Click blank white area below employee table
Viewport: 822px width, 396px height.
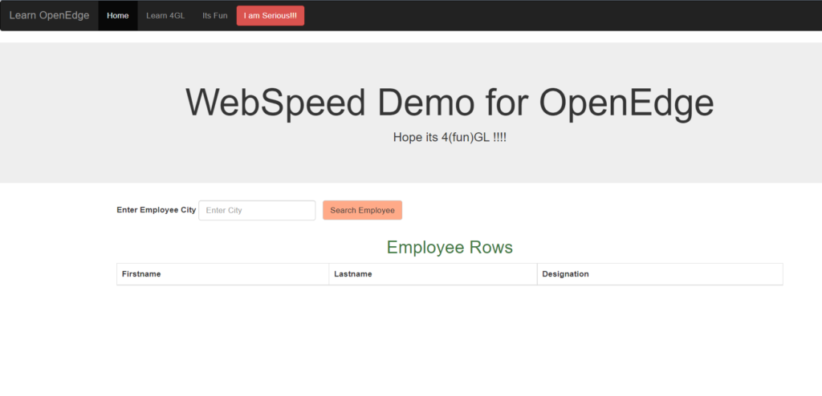pos(450,345)
